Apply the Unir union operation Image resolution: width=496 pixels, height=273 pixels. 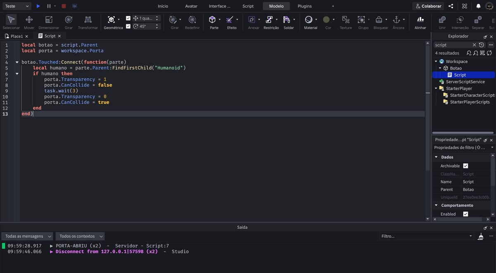(x=442, y=22)
